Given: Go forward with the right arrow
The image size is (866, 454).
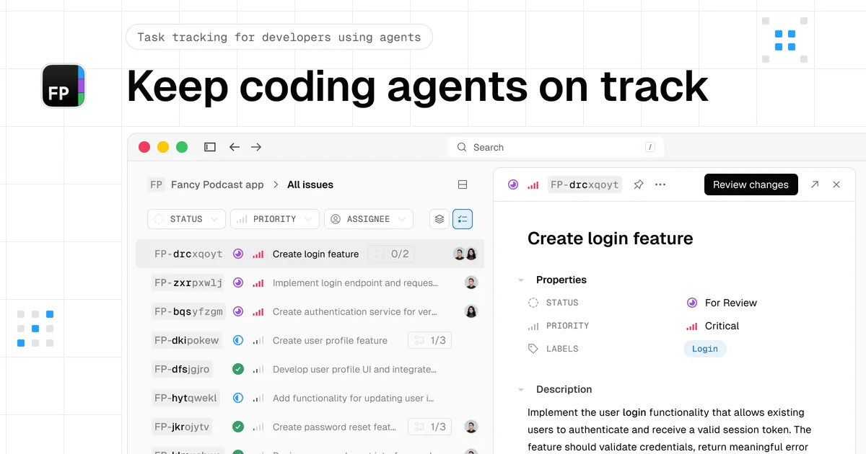Looking at the screenshot, I should (x=256, y=147).
